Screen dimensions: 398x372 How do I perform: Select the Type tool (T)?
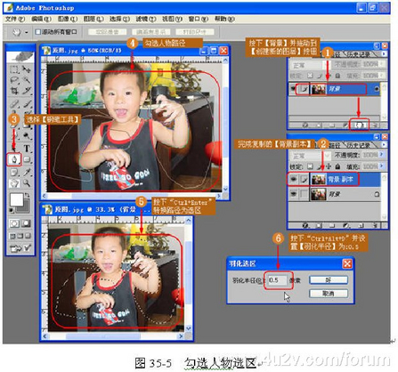[x=27, y=148]
